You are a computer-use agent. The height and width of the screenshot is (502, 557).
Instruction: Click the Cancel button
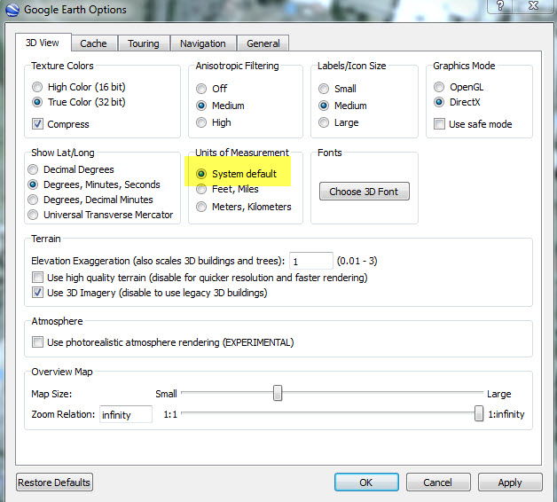(x=438, y=482)
